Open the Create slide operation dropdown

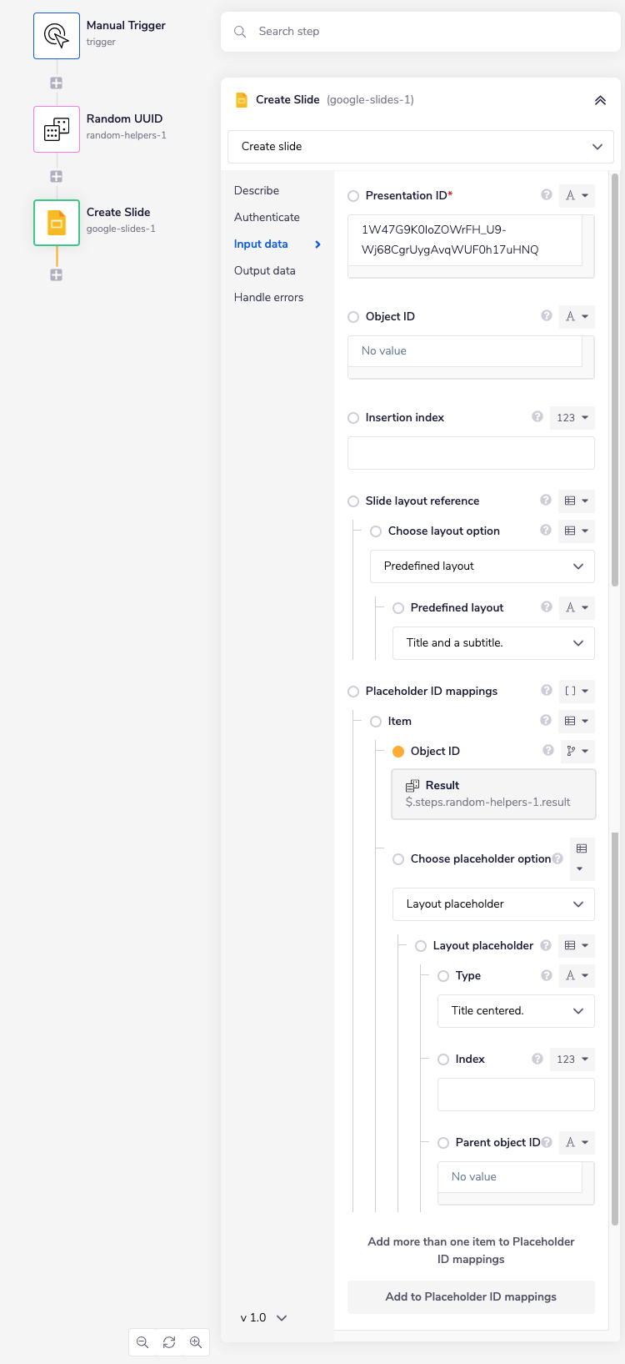[421, 146]
